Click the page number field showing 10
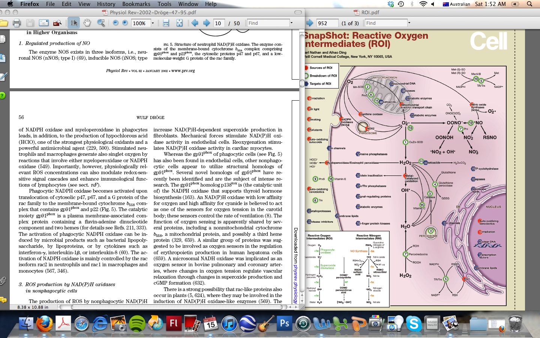 pos(219,23)
